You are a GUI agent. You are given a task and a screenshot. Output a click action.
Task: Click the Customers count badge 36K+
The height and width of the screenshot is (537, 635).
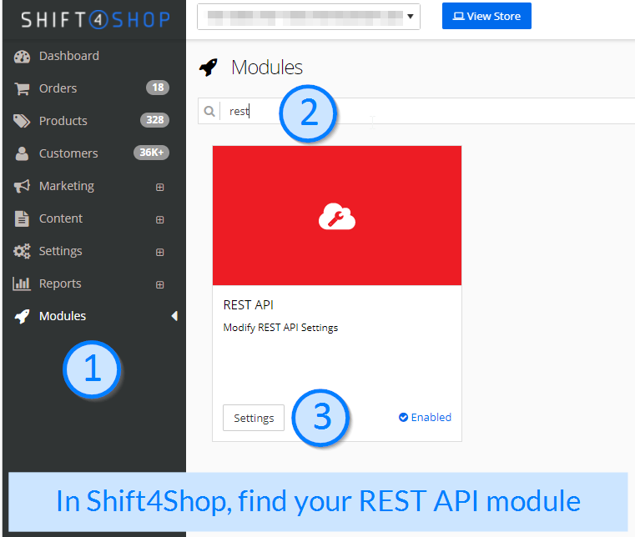(152, 153)
